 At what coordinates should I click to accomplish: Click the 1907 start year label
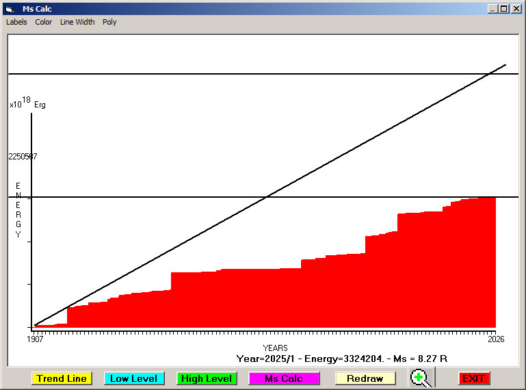35,339
